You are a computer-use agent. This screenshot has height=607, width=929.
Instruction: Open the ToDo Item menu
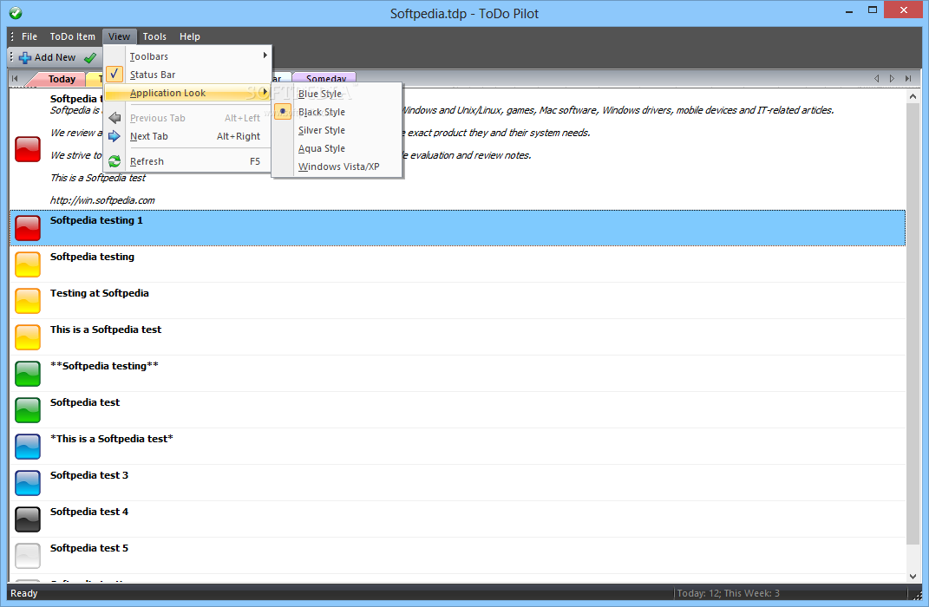72,36
